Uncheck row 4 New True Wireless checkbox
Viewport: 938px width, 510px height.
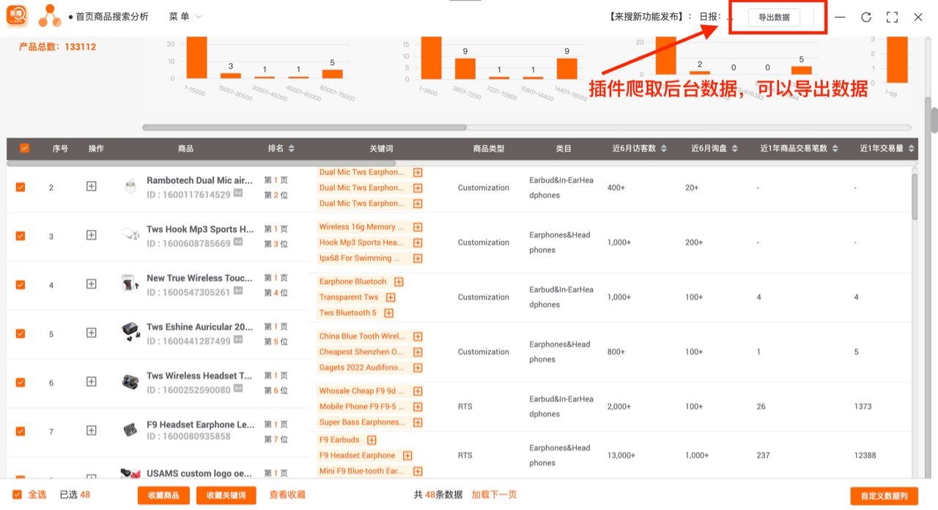[x=20, y=284]
